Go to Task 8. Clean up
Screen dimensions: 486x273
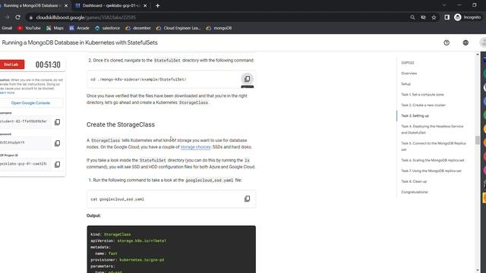coord(414,181)
